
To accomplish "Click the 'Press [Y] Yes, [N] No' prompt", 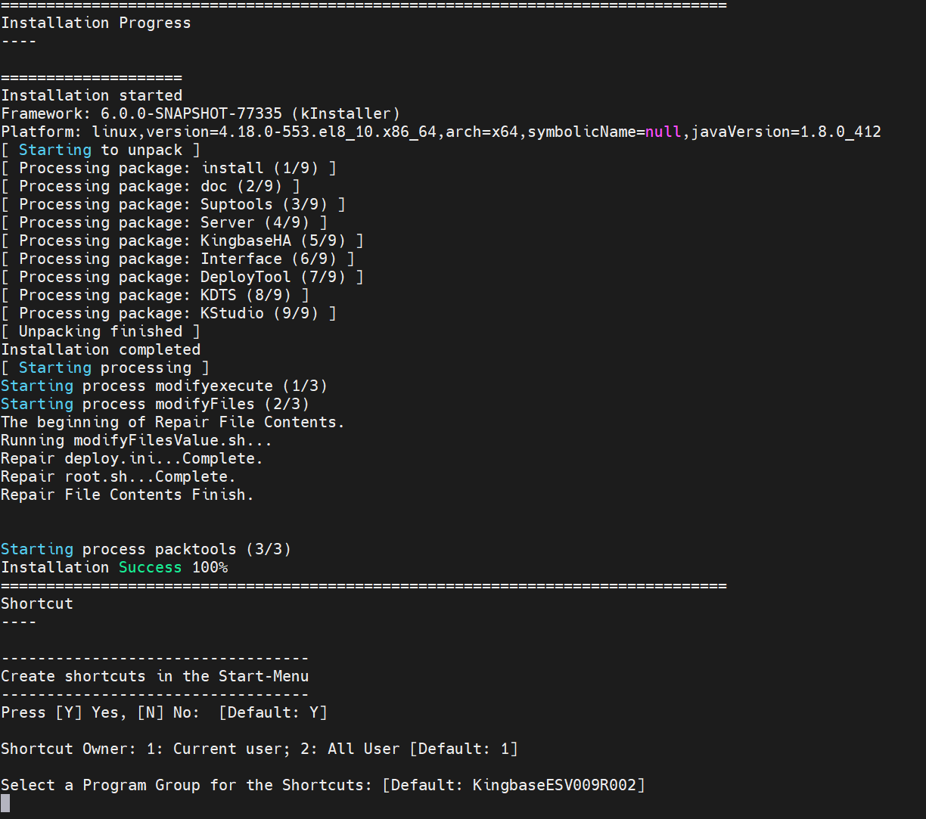I will [x=101, y=712].
